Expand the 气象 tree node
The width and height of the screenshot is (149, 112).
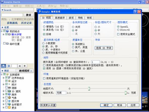click(4, 98)
